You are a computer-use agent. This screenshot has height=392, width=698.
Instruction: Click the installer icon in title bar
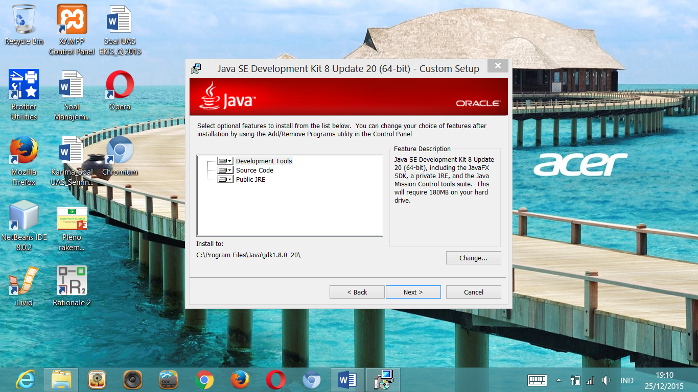(x=196, y=69)
